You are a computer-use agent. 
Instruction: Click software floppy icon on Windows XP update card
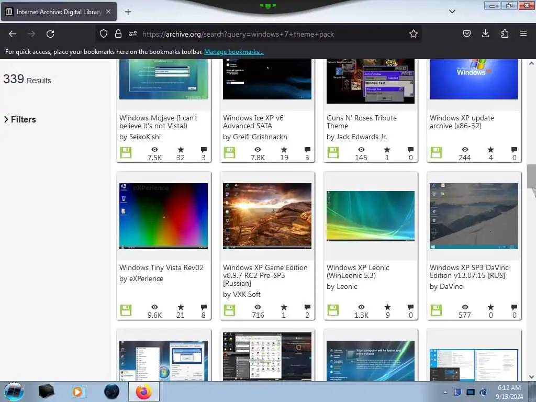436,153
